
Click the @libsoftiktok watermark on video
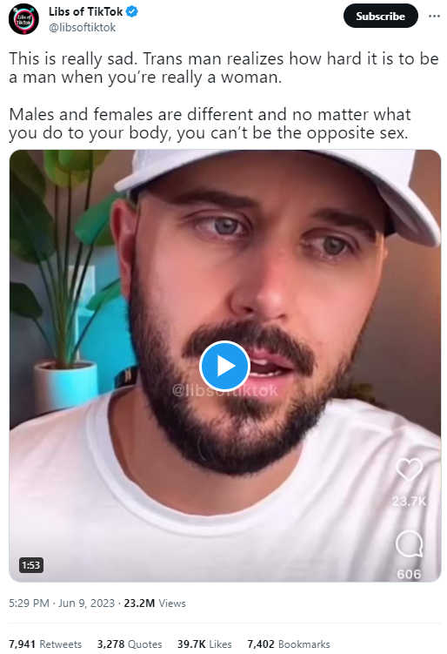click(225, 391)
